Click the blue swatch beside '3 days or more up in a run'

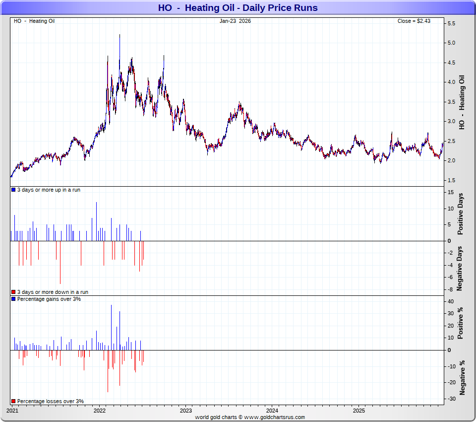(x=13, y=190)
